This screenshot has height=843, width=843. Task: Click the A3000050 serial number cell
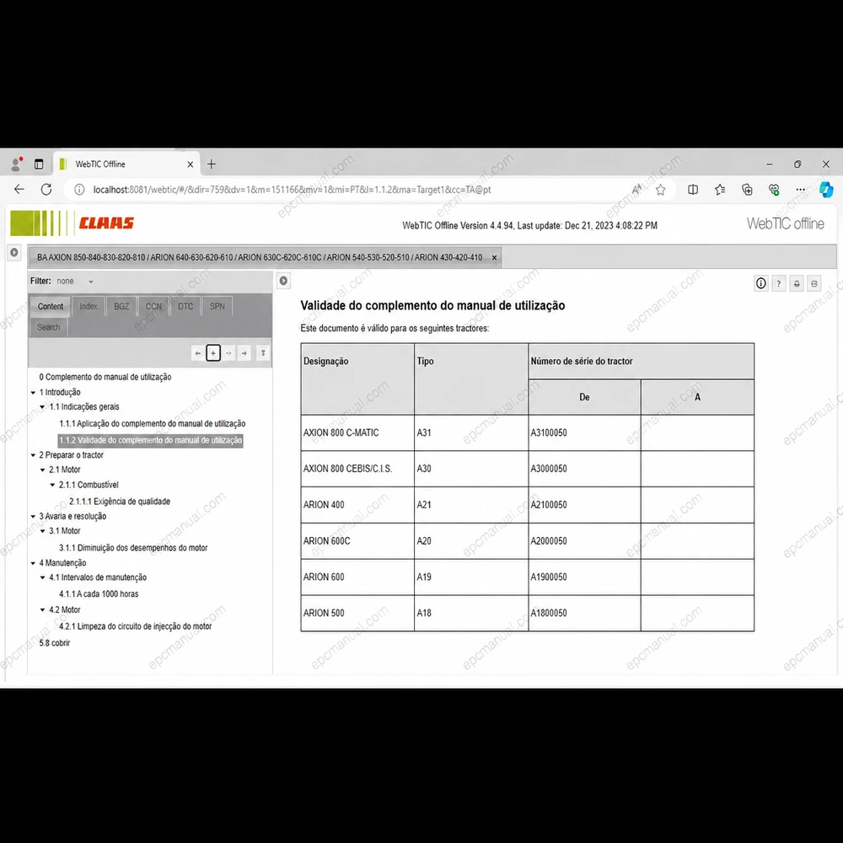click(584, 469)
